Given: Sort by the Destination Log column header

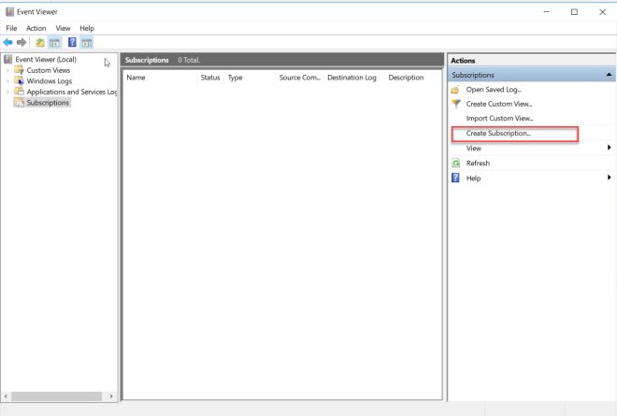Looking at the screenshot, I should tap(352, 78).
